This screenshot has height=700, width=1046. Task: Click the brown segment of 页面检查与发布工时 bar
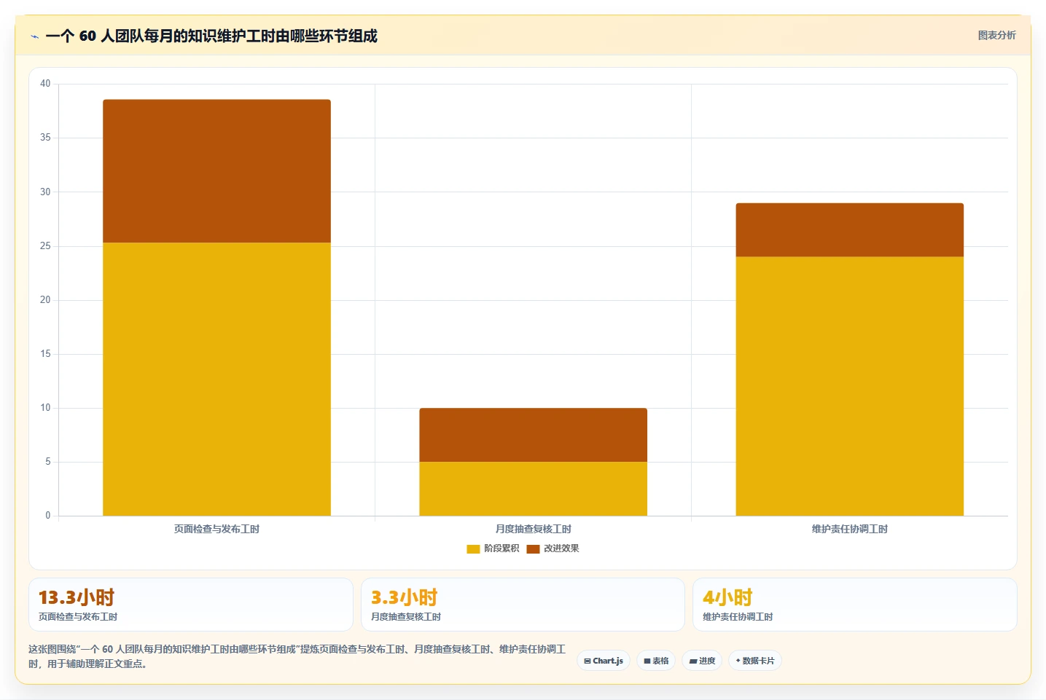tap(216, 171)
